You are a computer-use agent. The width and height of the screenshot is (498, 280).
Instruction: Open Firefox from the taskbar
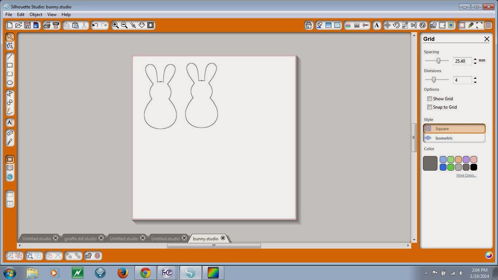[x=123, y=273]
